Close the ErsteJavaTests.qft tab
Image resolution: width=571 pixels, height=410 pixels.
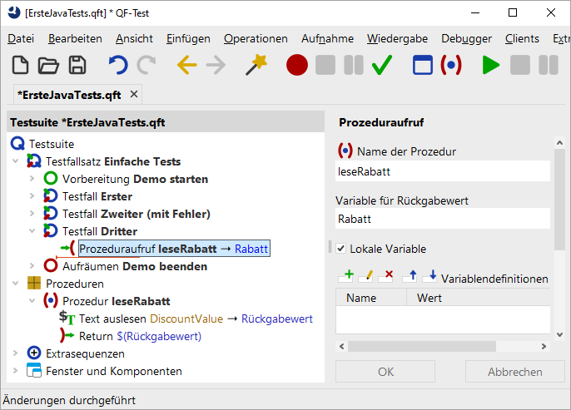click(x=134, y=94)
